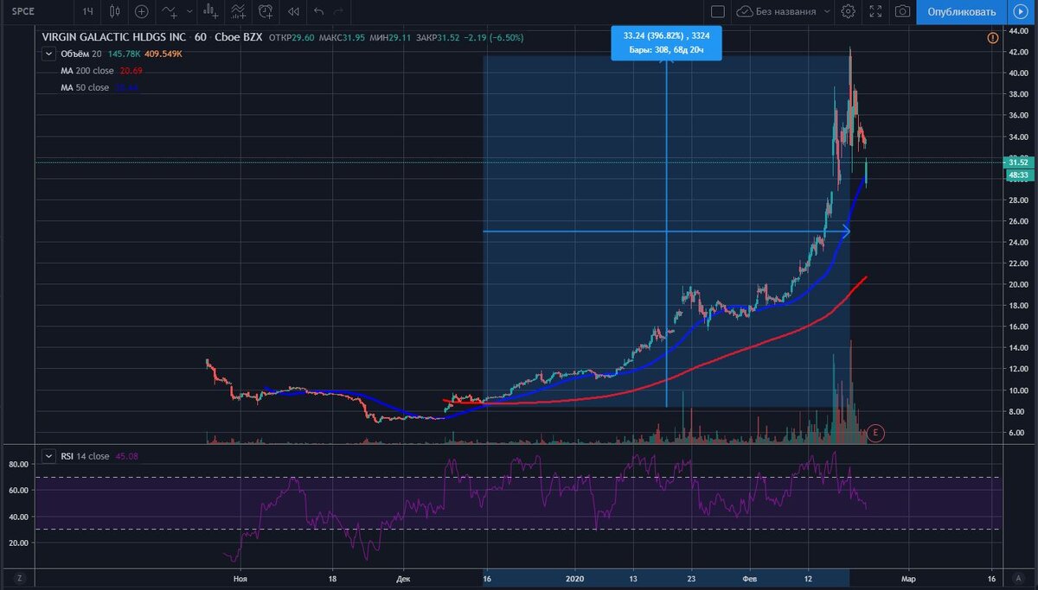Screen dimensions: 1038x590
Task: Click the 2020 label on the time axis
Action: [574, 577]
